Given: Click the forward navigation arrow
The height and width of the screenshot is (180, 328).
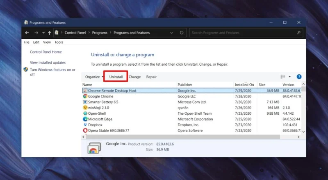Looking at the screenshot, I should tap(36, 33).
